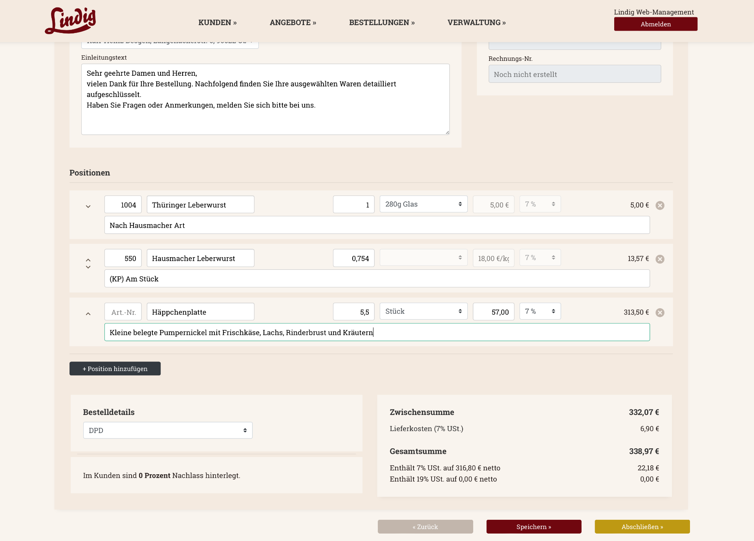Add a new position
Viewport: 754px width, 541px height.
pos(115,369)
